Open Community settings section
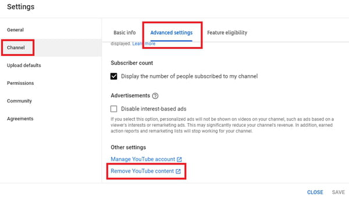Screen dimensions: 349x214 pyautogui.click(x=19, y=101)
